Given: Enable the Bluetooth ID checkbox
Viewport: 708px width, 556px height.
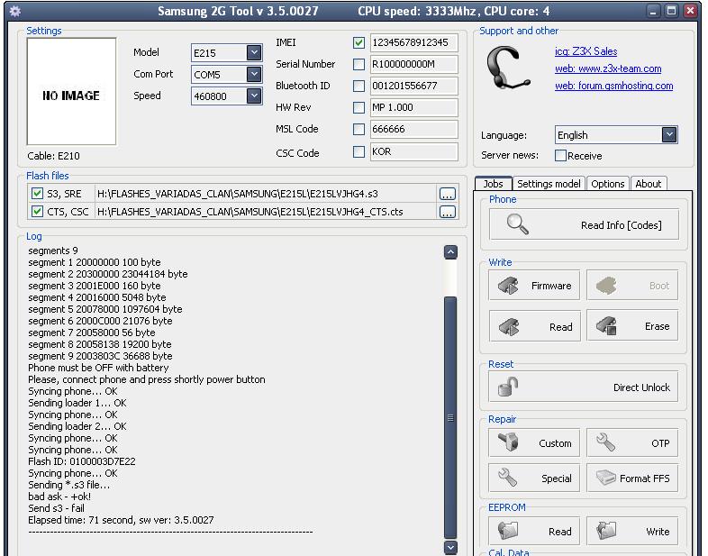Looking at the screenshot, I should click(x=359, y=86).
